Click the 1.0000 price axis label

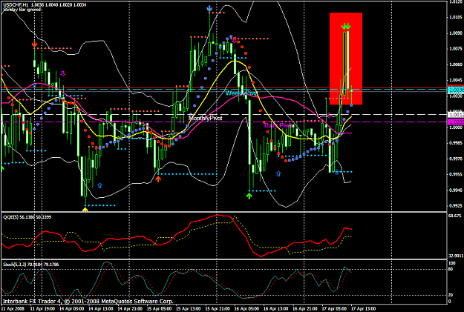[x=456, y=127]
